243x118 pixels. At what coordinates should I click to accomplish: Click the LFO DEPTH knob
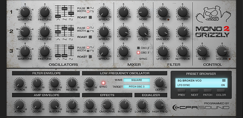point(159,83)
